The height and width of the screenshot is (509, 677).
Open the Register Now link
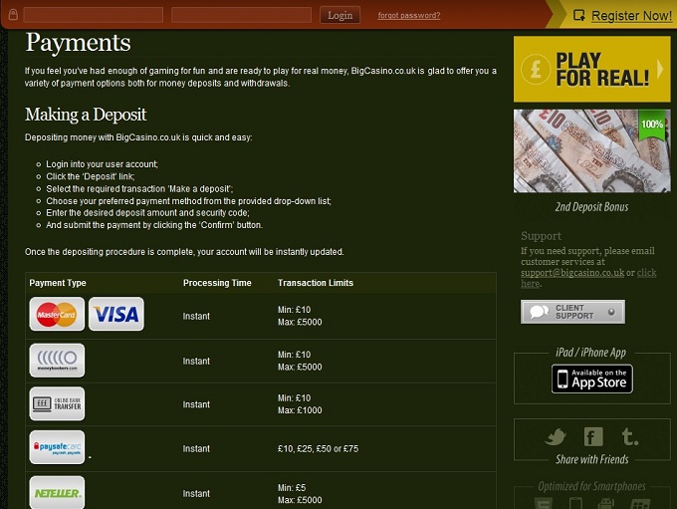[x=631, y=16]
